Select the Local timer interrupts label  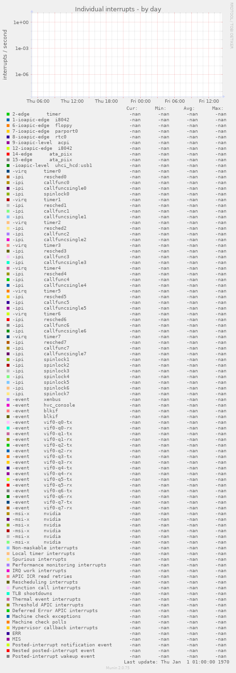(x=44, y=554)
